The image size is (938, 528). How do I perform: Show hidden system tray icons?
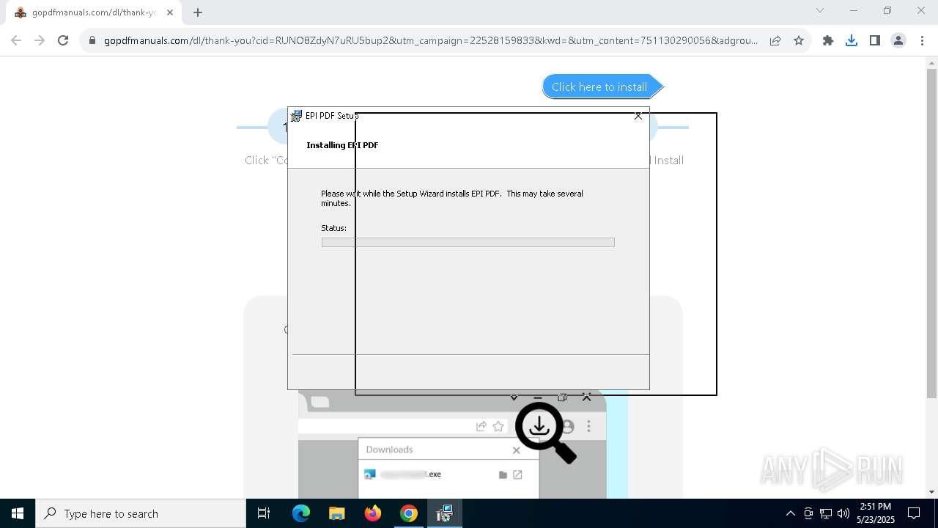pos(790,513)
